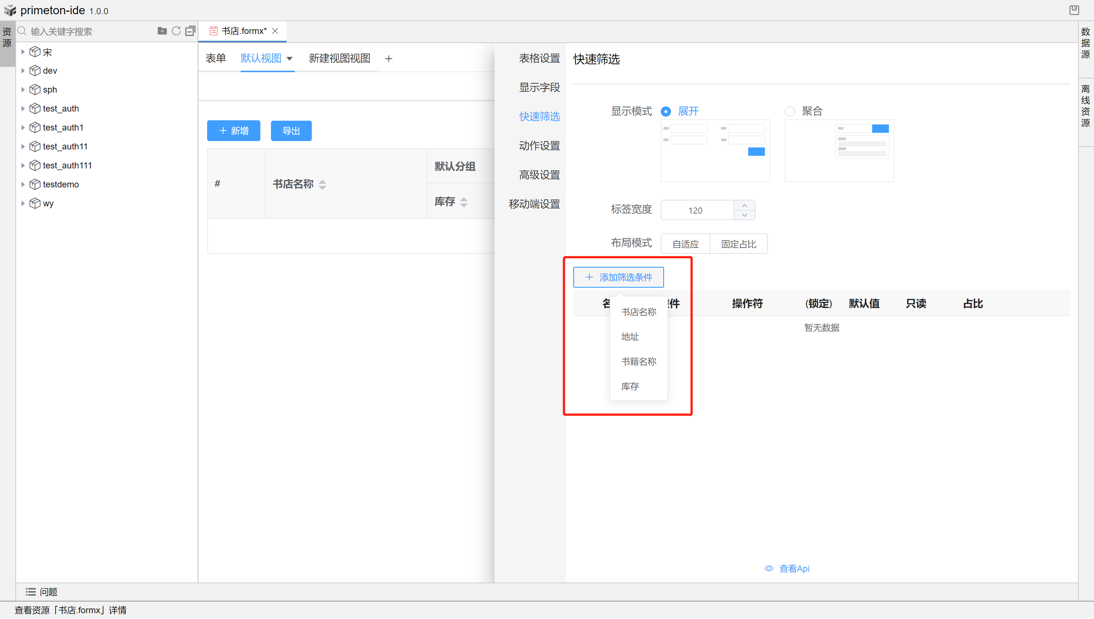Click the 书店.formx file icon in tab
The height and width of the screenshot is (619, 1094).
[213, 31]
